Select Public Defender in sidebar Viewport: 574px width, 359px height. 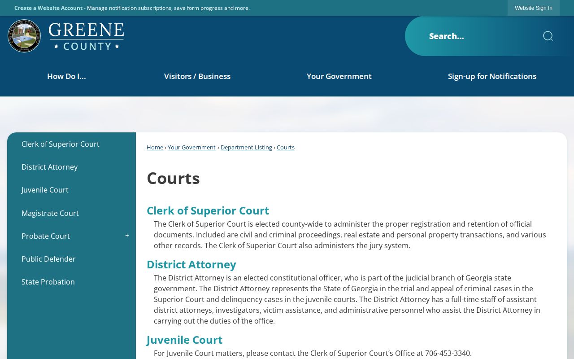71,259
